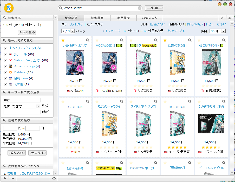Click the <> panel toggle icon

click(x=54, y=178)
